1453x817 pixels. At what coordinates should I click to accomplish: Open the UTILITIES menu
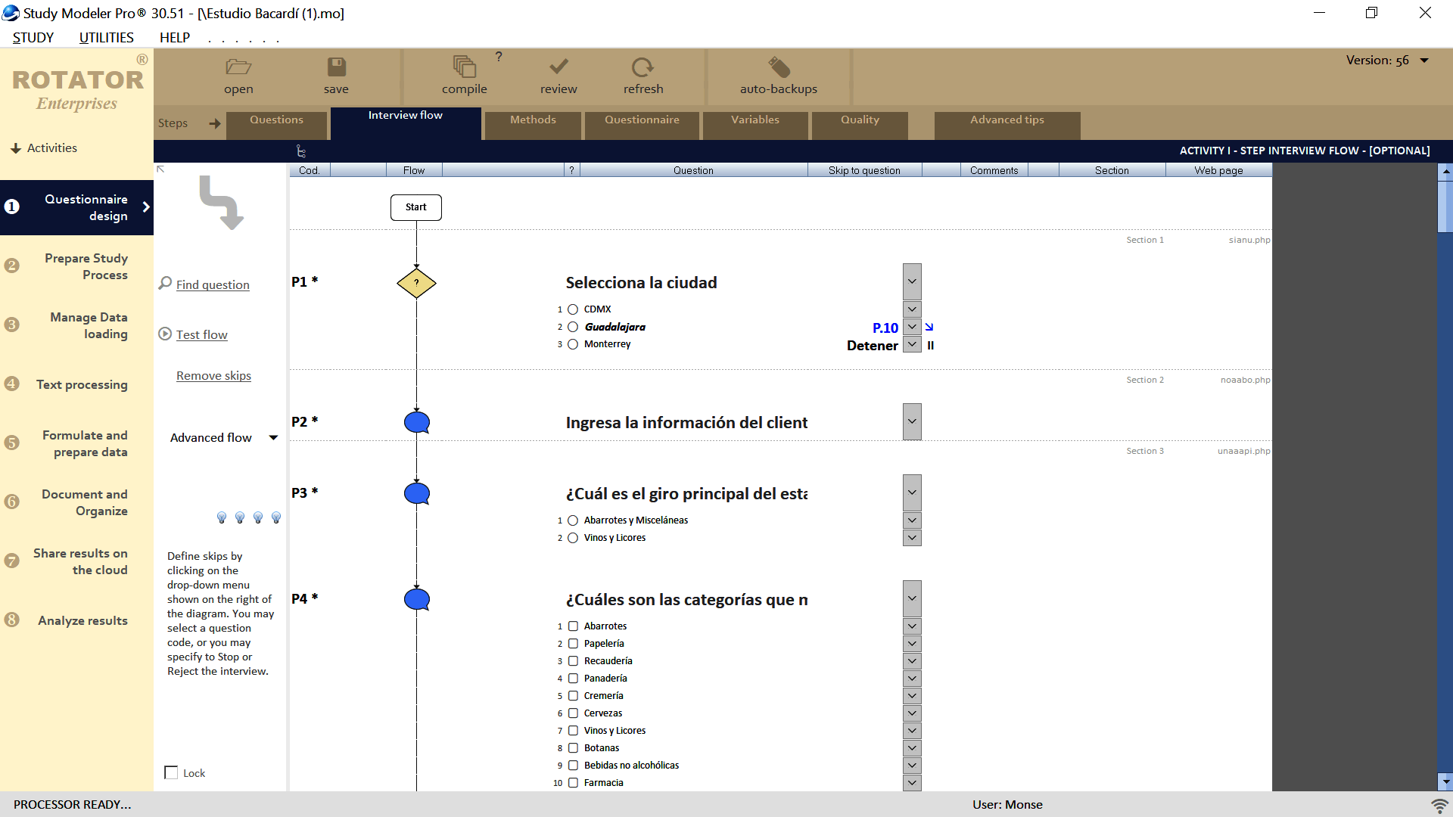[x=105, y=37]
